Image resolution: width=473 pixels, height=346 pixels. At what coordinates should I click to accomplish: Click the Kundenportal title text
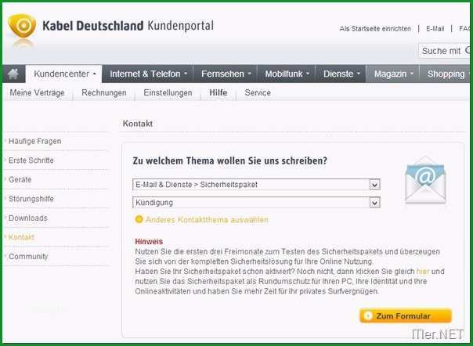[180, 26]
